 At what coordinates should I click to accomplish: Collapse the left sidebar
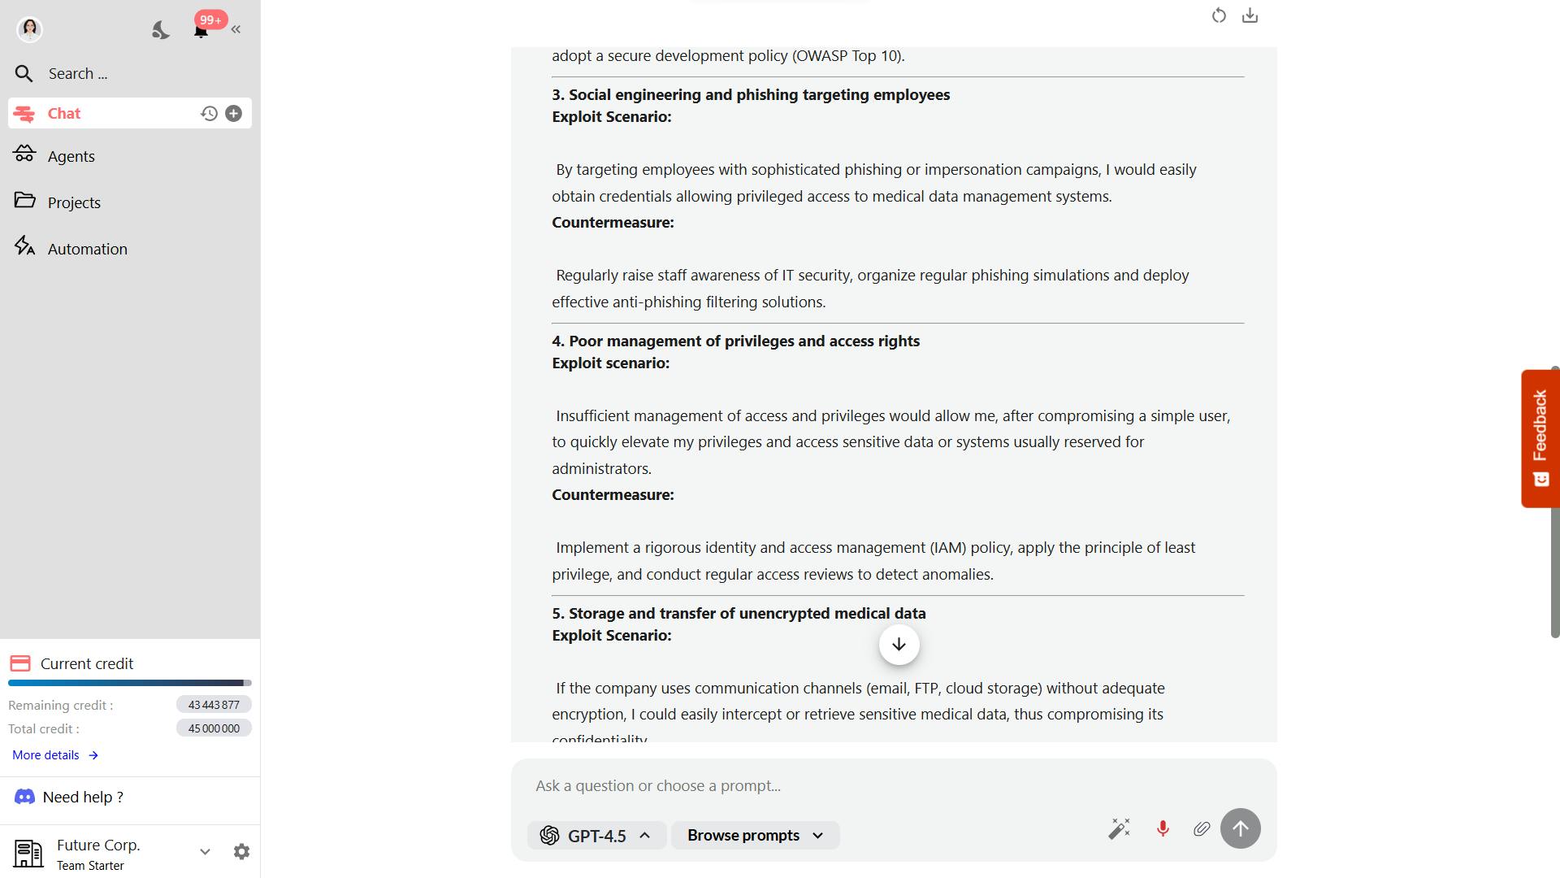coord(236,30)
